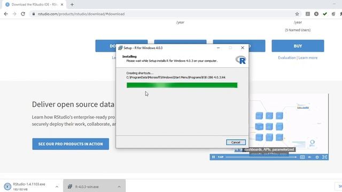Click the address bar URL
Screen dimensions: 342x192
pyautogui.click(x=81, y=14)
